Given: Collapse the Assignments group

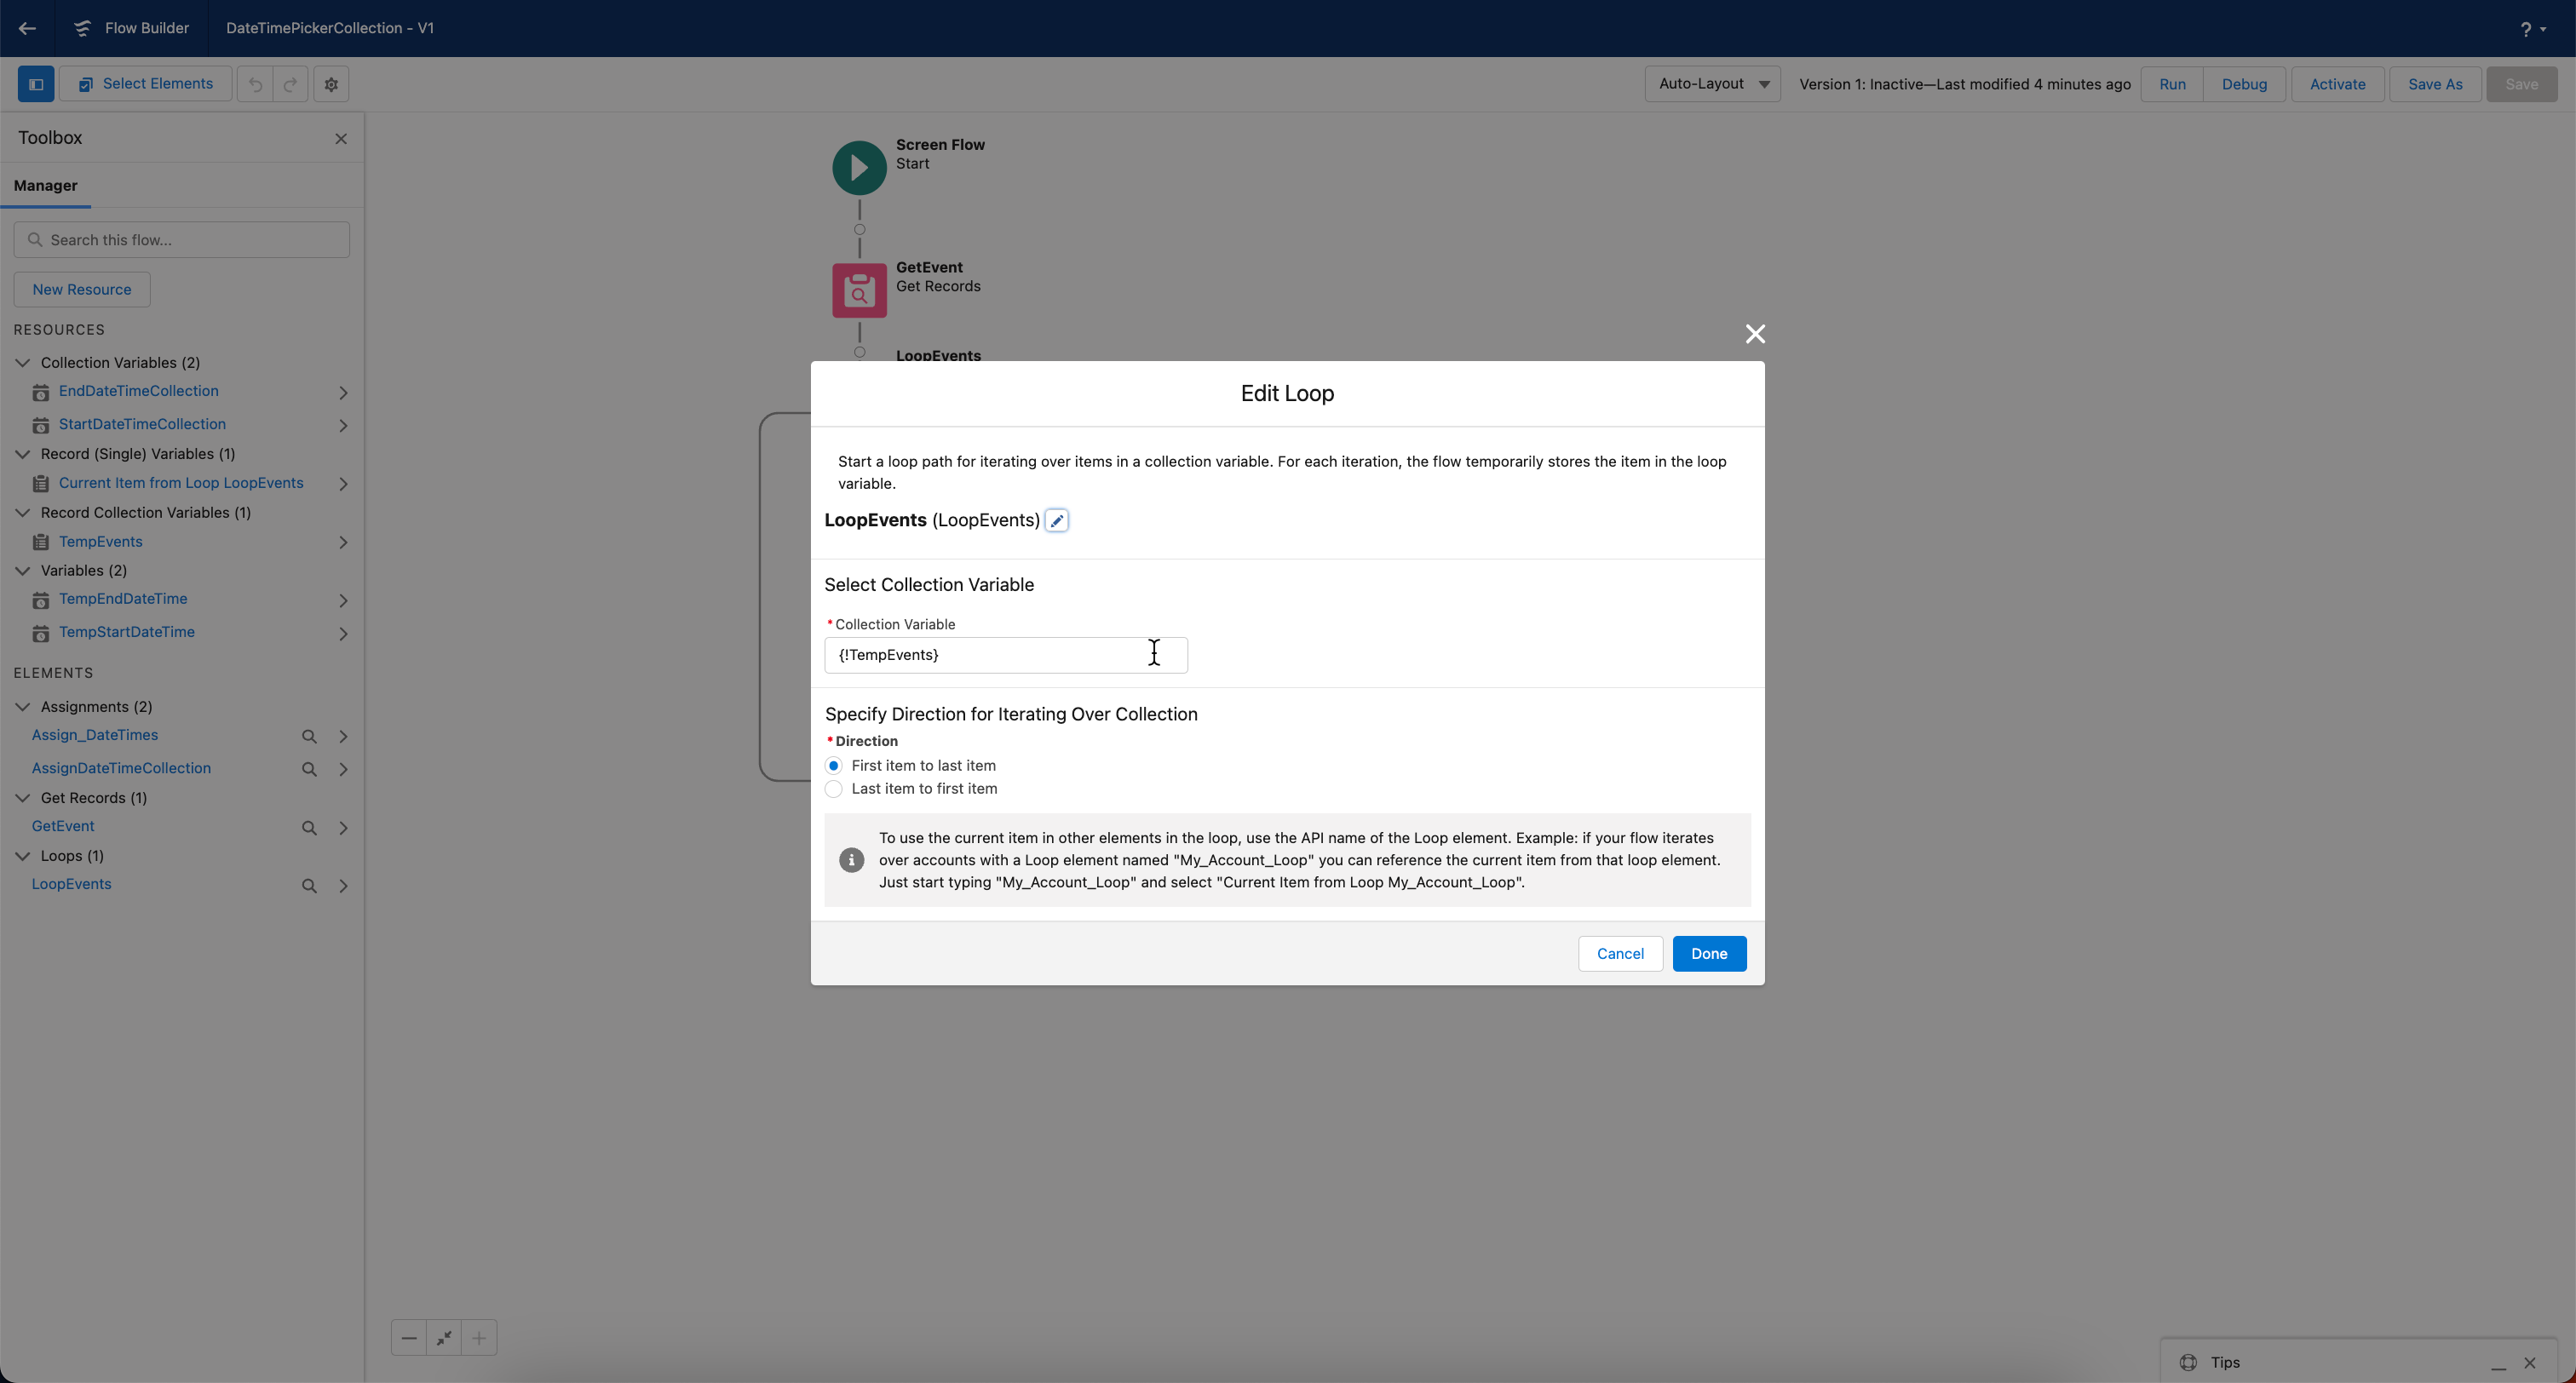Looking at the screenshot, I should [23, 707].
